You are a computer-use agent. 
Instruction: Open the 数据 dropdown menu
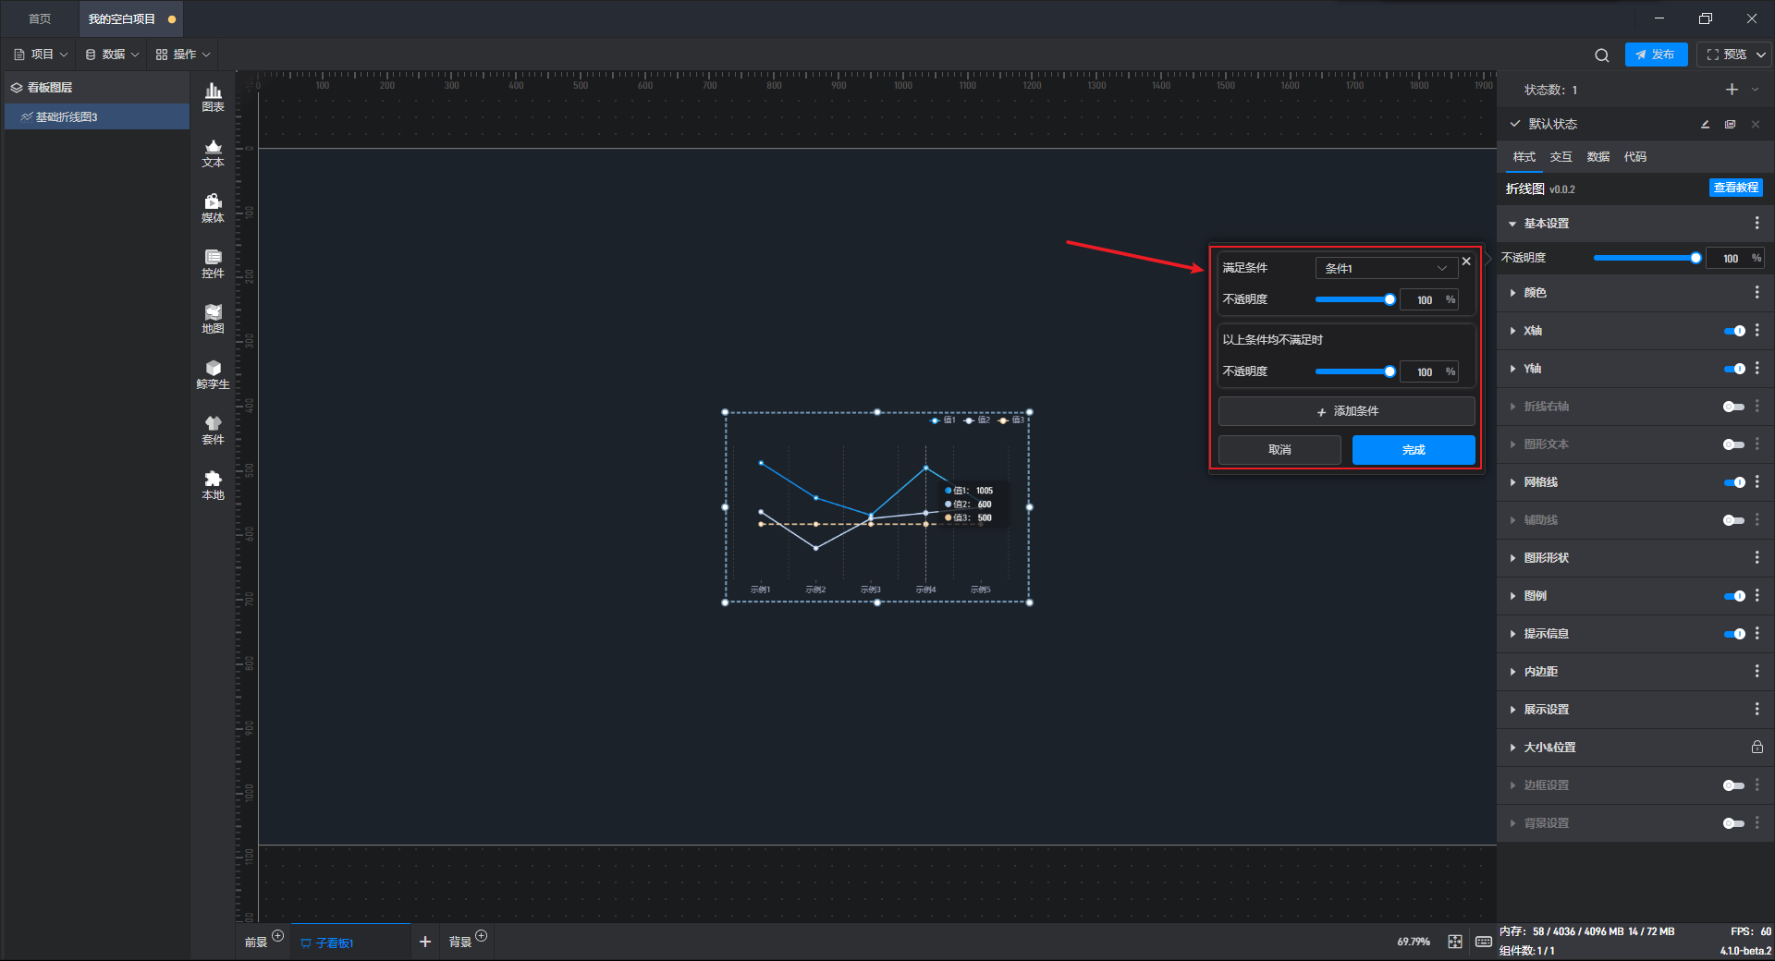pyautogui.click(x=112, y=55)
